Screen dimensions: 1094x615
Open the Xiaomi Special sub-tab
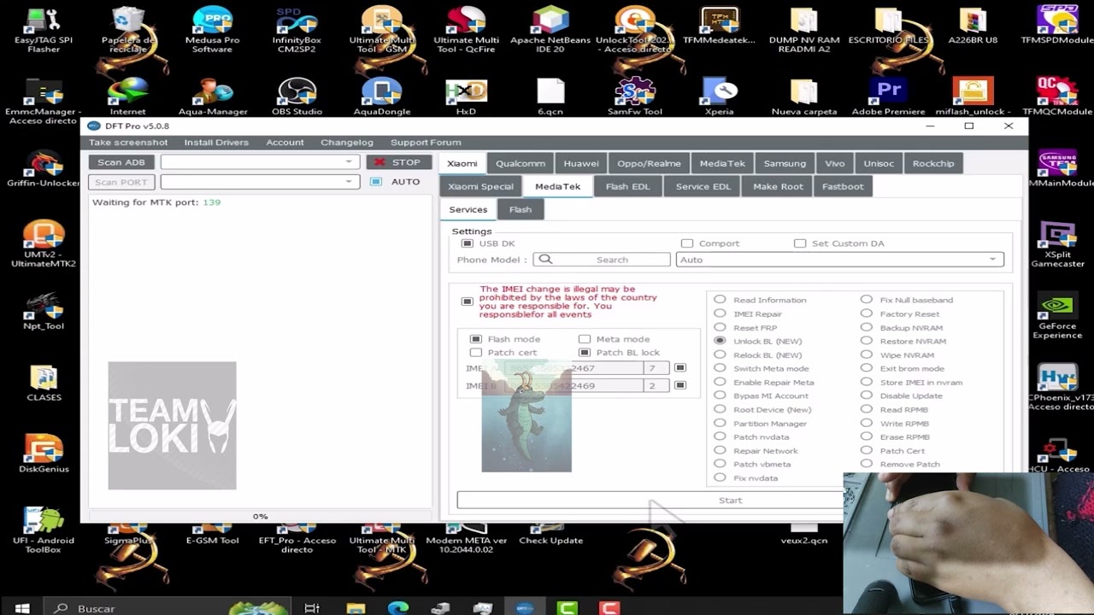click(480, 186)
